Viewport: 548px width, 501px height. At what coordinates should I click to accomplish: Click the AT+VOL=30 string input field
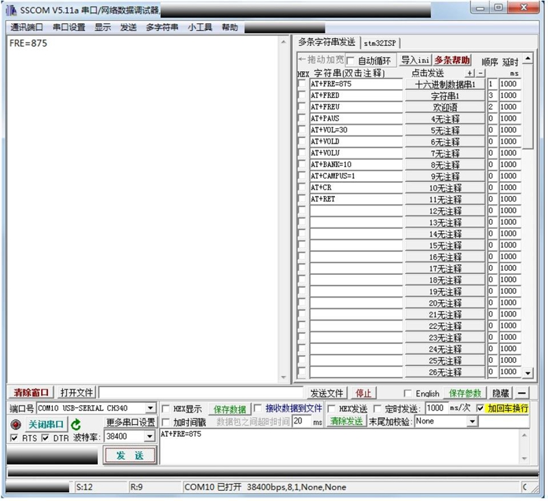click(356, 130)
